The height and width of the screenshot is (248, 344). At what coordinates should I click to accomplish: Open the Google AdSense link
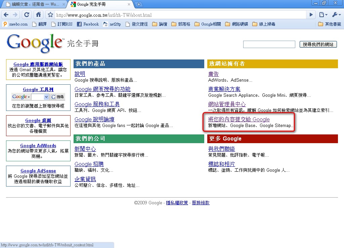click(38, 171)
